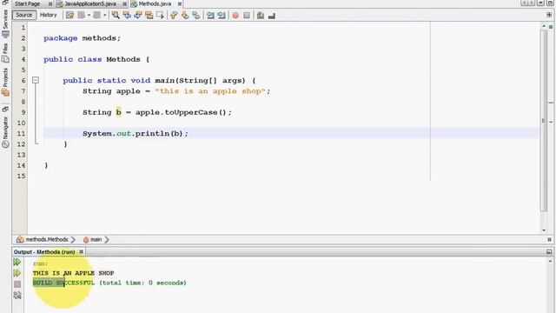Start Macro Recording red circle icon
The height and width of the screenshot is (313, 556).
click(235, 16)
